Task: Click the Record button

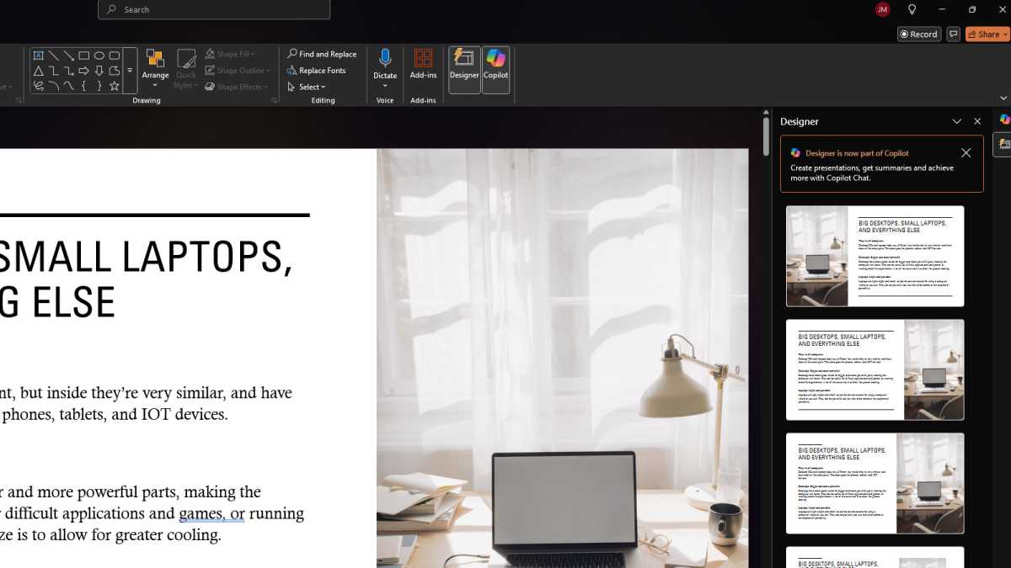Action: pos(918,34)
